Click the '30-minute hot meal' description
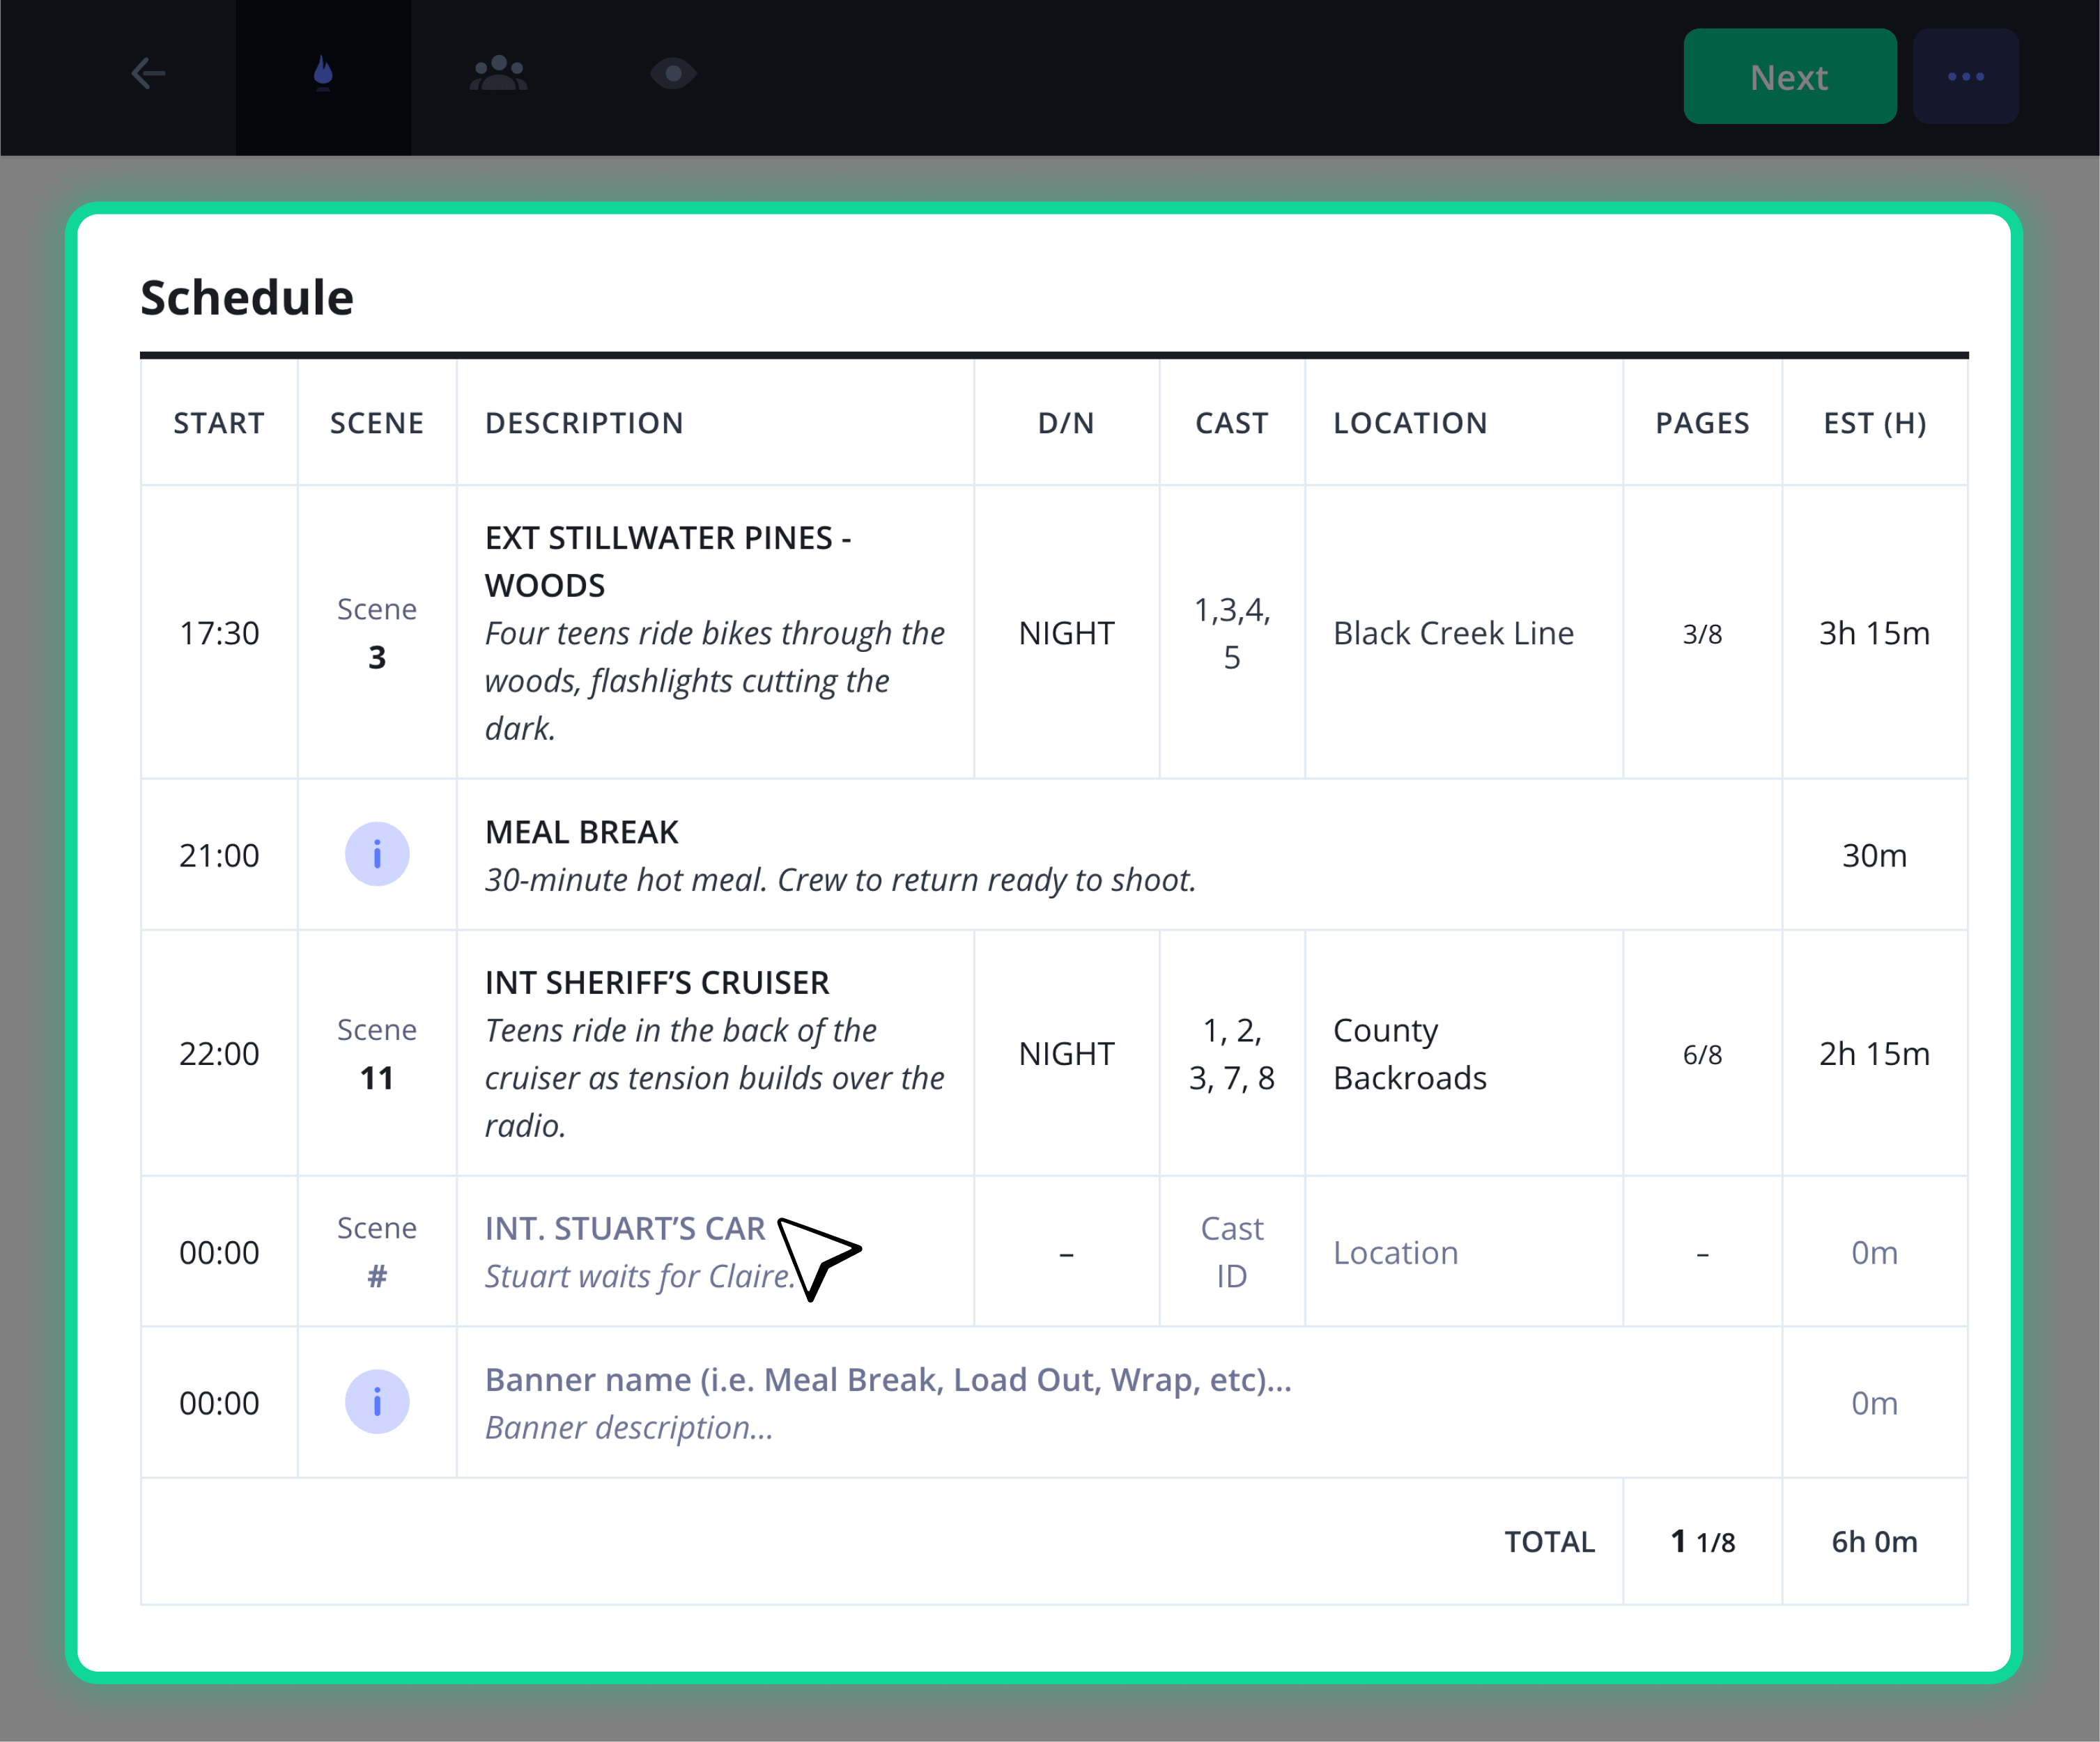Screen dimensions: 2100x1742 [840, 880]
